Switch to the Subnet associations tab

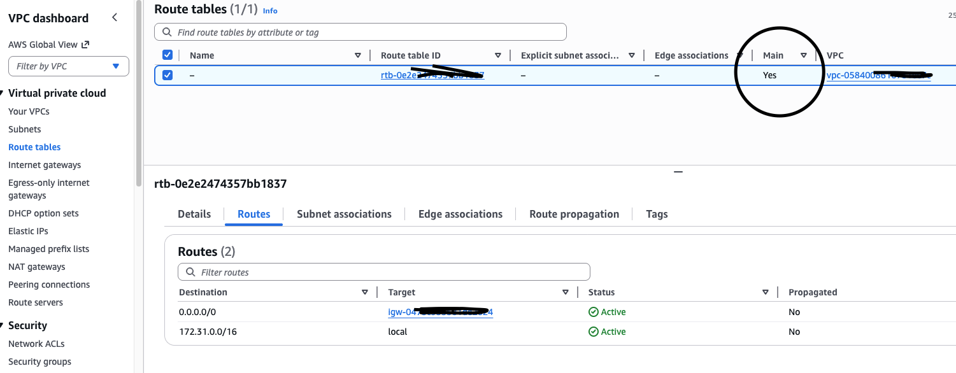344,214
